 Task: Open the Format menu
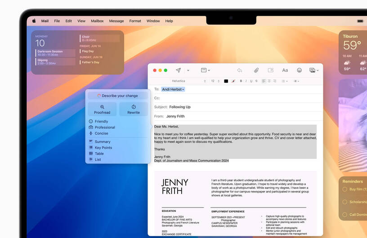click(x=135, y=21)
